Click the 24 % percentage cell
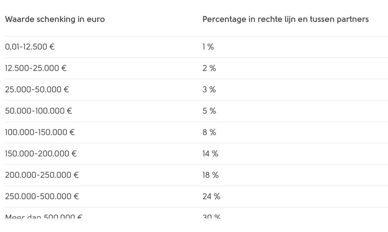 pyautogui.click(x=211, y=196)
